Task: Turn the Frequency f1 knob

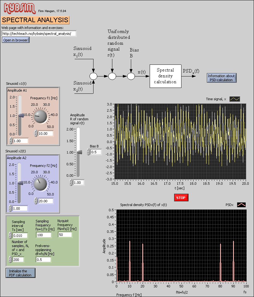Action: pos(40,117)
